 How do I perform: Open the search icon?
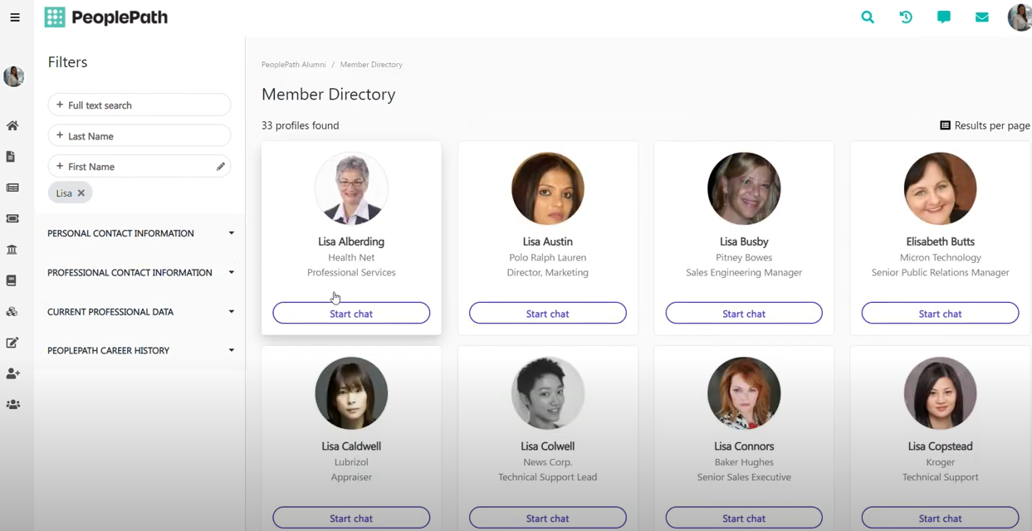868,17
